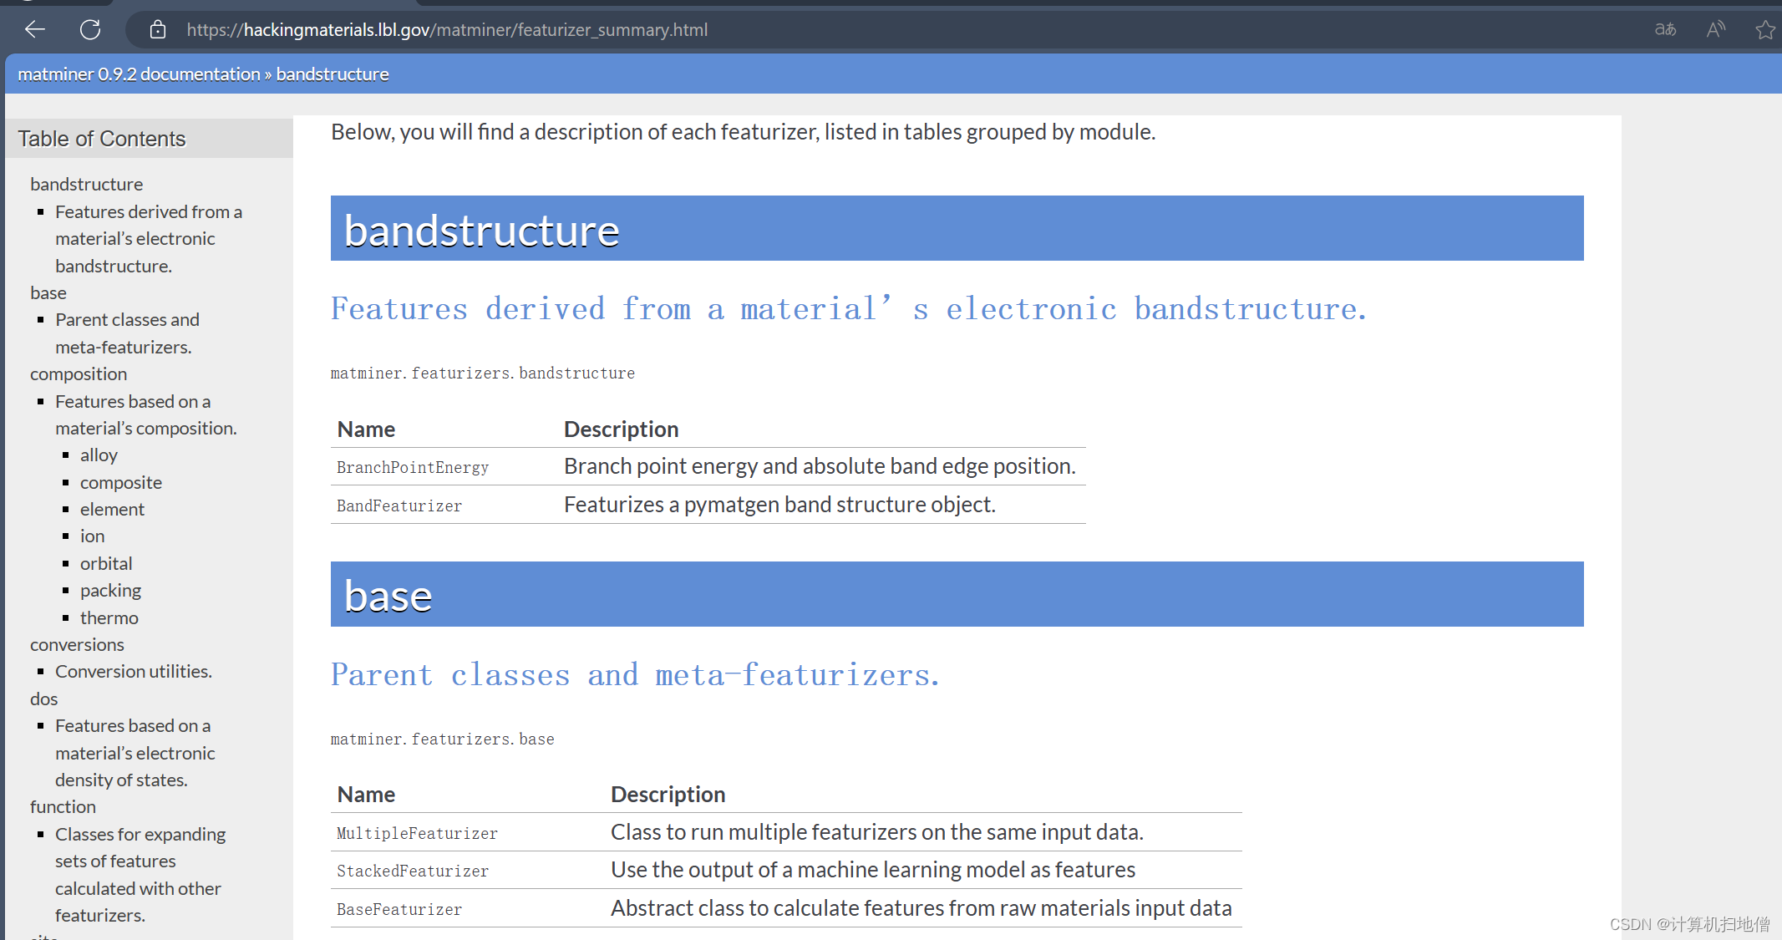Open the dos sidebar entry
Viewport: 1782px width, 940px height.
43,699
